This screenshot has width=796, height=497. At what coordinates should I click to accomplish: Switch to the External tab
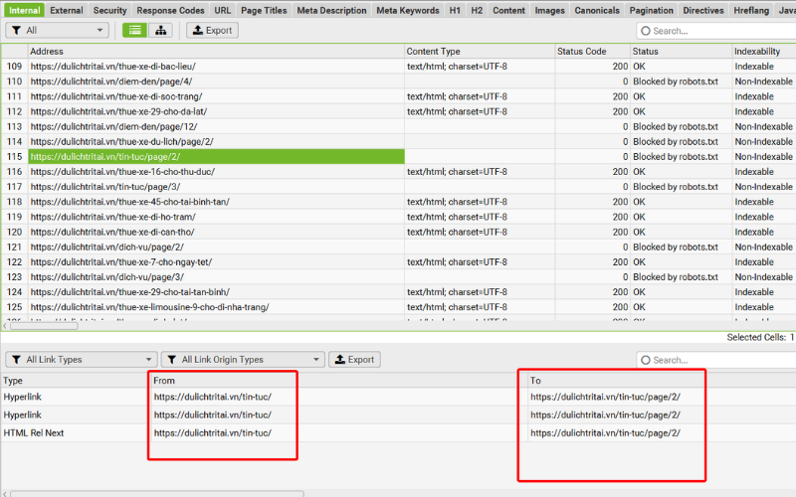point(67,10)
